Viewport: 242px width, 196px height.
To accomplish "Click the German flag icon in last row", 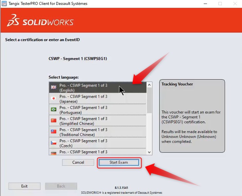I will [x=54, y=153].
